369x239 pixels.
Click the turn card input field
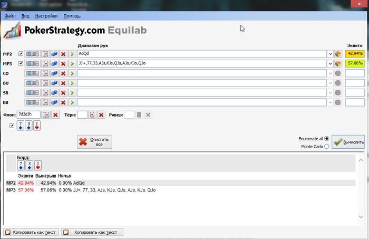click(x=82, y=114)
